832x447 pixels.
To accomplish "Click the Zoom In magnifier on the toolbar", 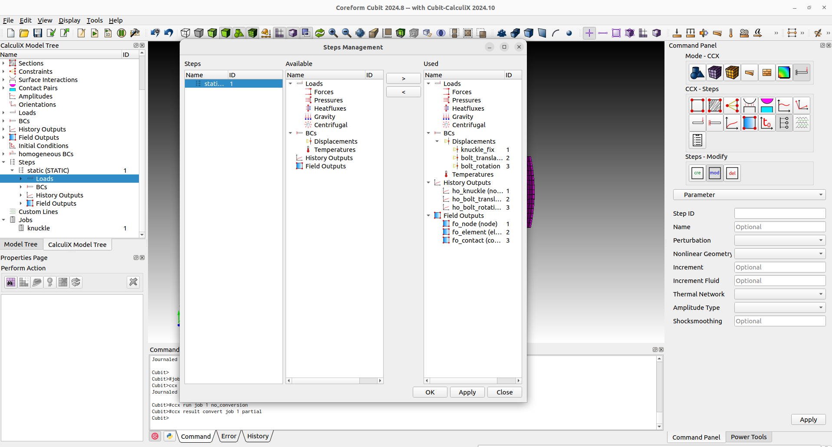I will tap(333, 33).
